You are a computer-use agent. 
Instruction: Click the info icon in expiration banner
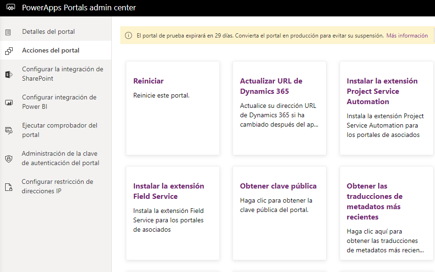click(x=128, y=36)
